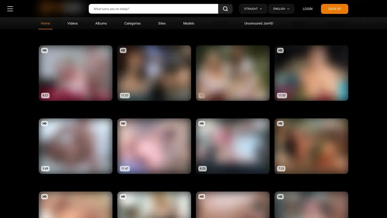The height and width of the screenshot is (218, 387).
Task: Choose the video thumbnail lasting 7:23
Action: coord(311,146)
